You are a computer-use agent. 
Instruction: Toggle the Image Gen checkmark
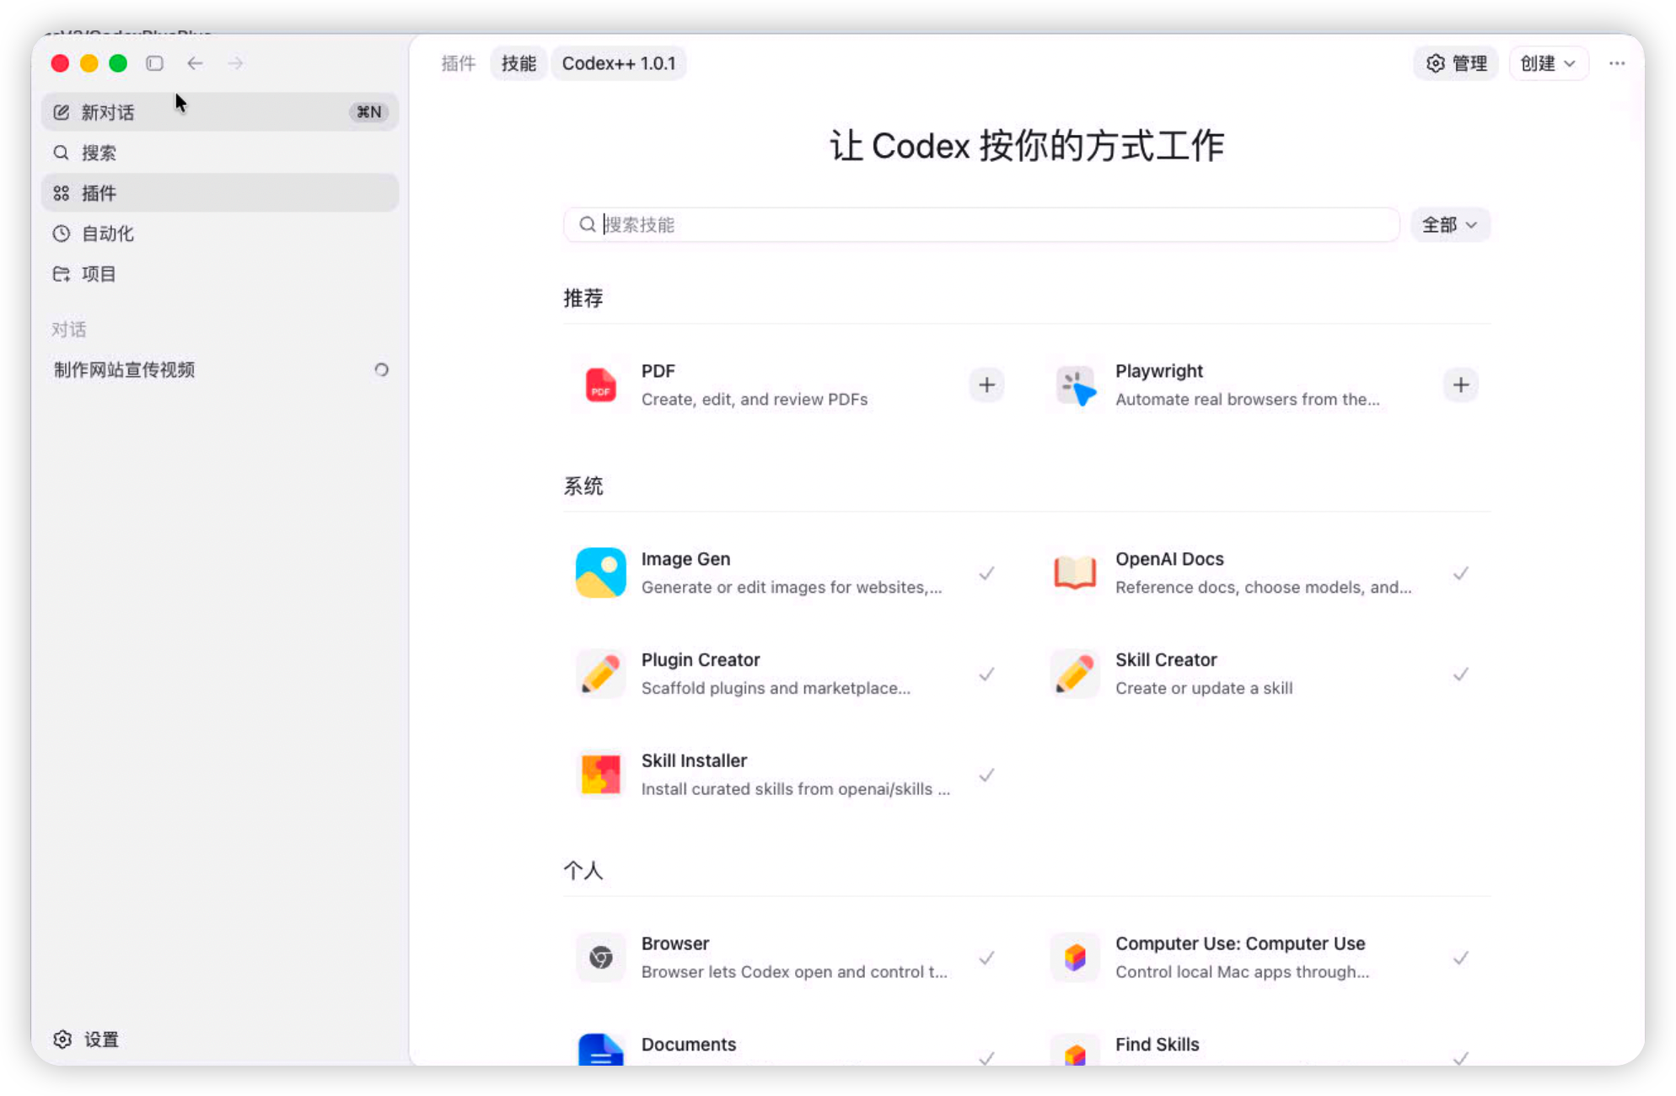pyautogui.click(x=986, y=573)
